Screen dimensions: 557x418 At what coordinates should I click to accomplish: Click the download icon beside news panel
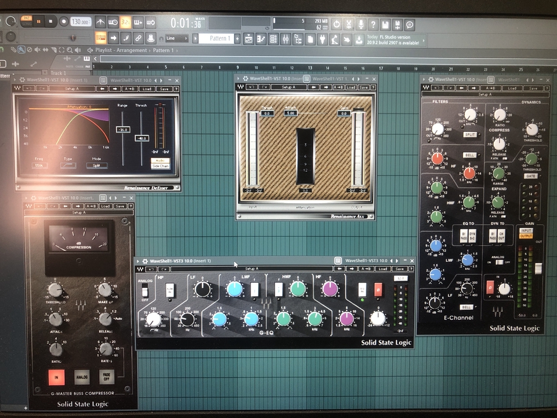(x=359, y=39)
